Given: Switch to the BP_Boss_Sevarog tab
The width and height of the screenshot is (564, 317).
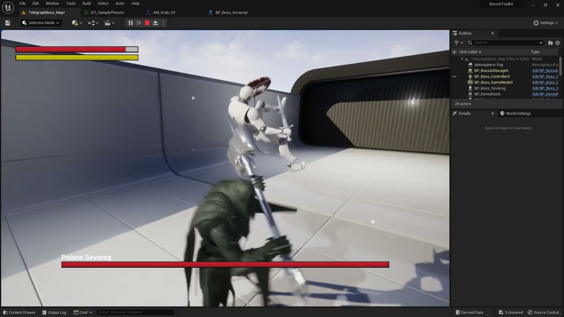Looking at the screenshot, I should (x=231, y=12).
